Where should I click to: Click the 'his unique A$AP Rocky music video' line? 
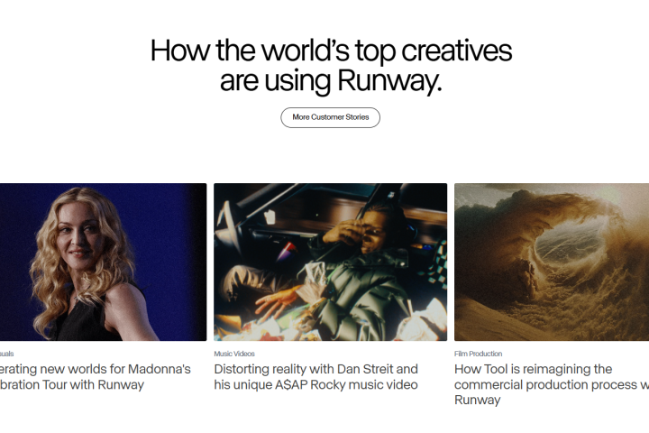[x=315, y=385]
